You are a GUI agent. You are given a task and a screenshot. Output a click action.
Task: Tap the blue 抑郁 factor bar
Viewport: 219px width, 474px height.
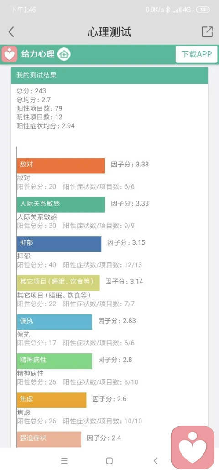[59, 244]
